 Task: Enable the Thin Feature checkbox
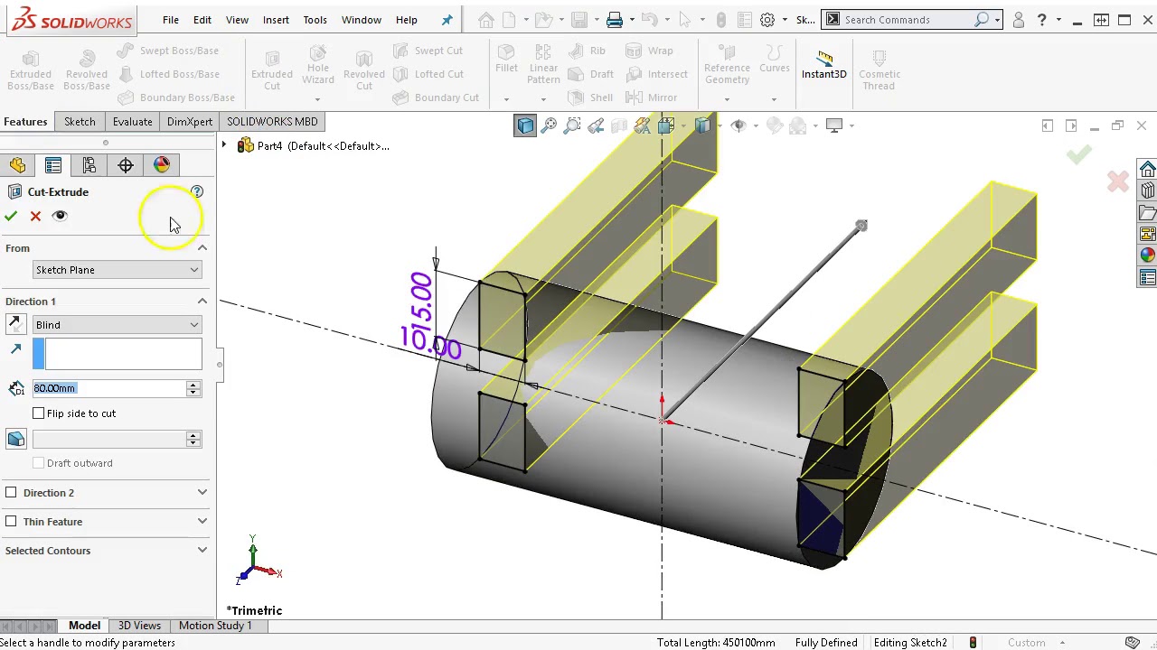tap(11, 522)
